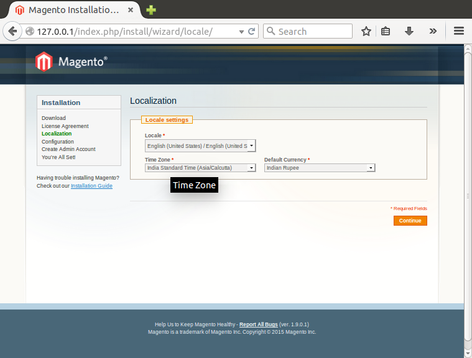Image resolution: width=472 pixels, height=358 pixels.
Task: Open the Time Zone dropdown
Action: 200,168
